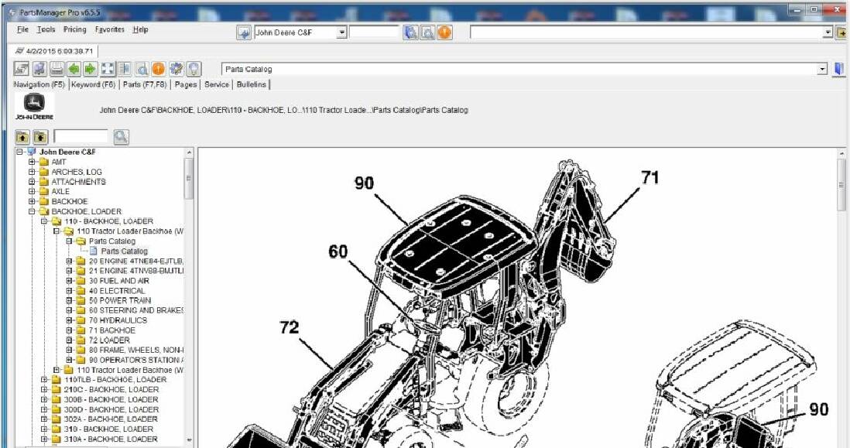This screenshot has width=850, height=448.
Task: Open the John Deere C&F catalog dropdown
Action: pos(341,32)
